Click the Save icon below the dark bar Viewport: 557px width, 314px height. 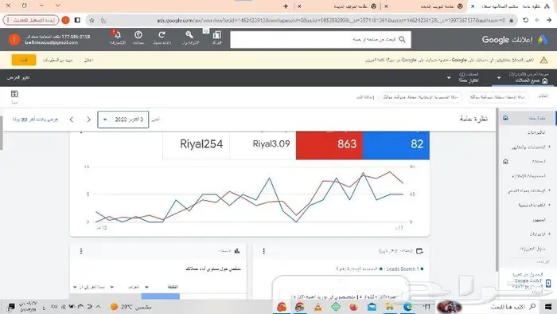coord(14,94)
